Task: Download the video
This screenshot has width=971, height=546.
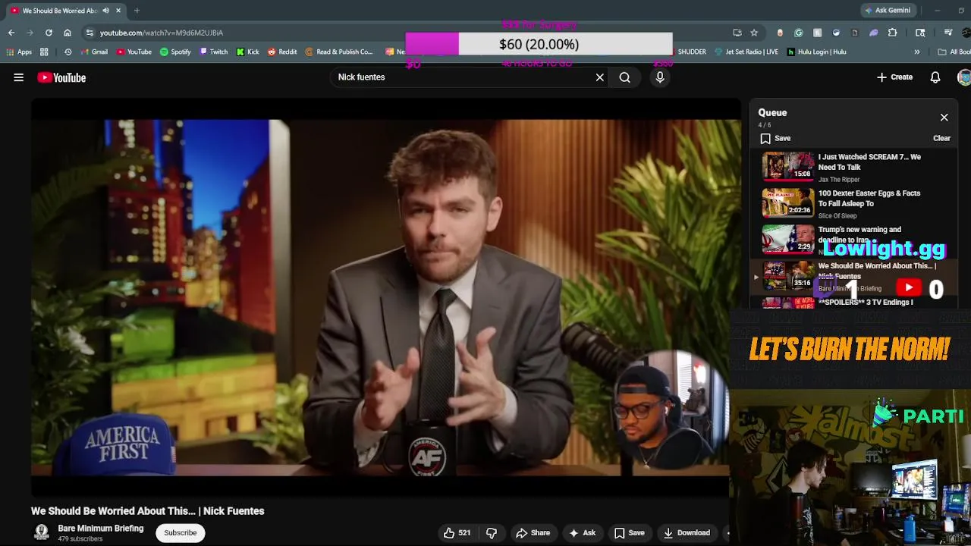Action: [x=687, y=533]
